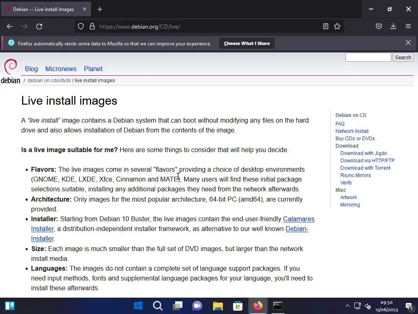Screen dimensions: 418x314
Task: Dismiss the Firefox data notification bar
Action: coord(408,43)
